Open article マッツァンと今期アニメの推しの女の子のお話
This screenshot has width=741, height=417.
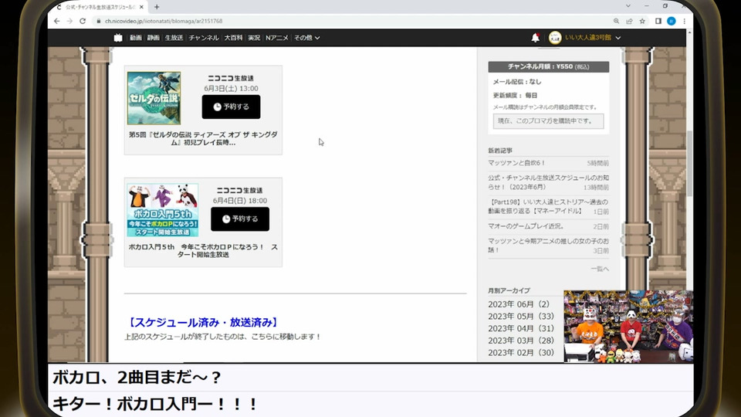[x=548, y=246]
